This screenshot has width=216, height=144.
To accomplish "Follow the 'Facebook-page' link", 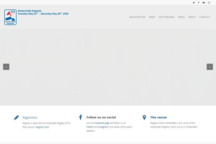I will click(102, 123).
